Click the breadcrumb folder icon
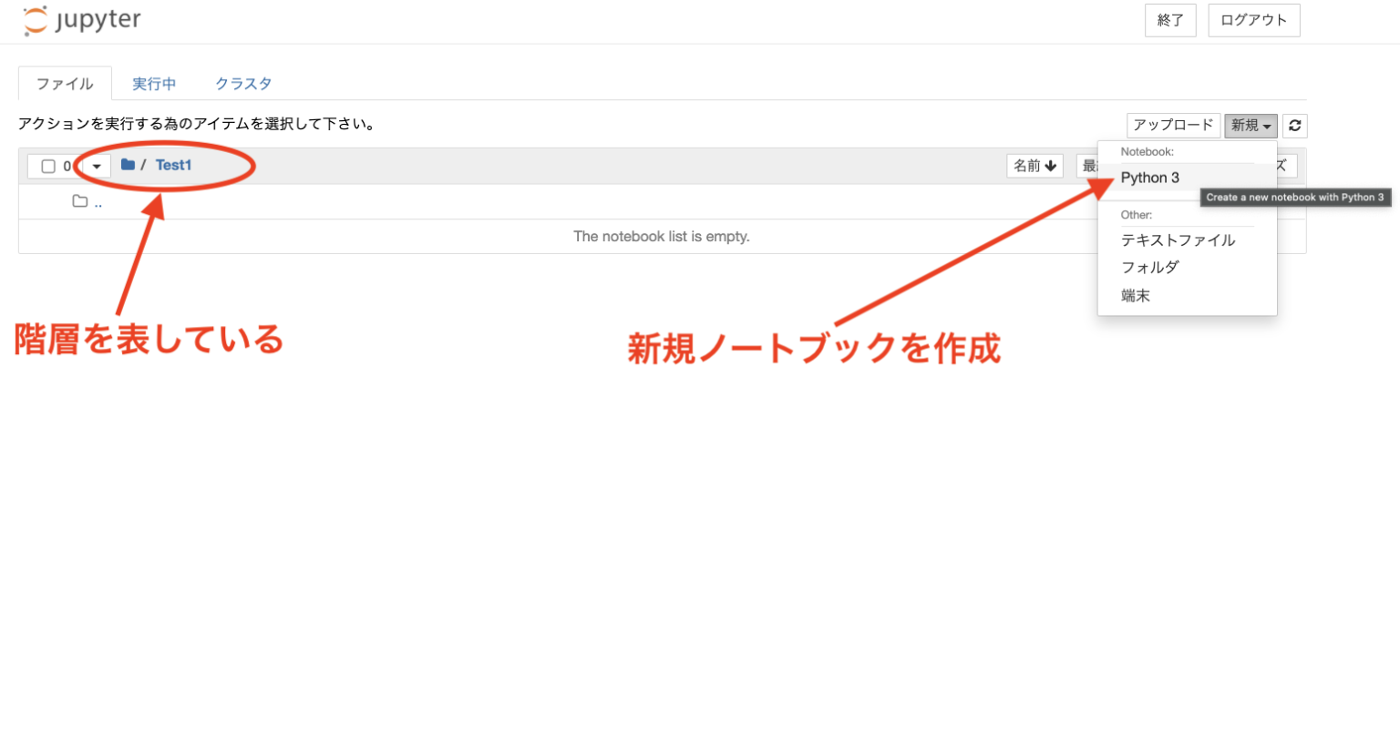Viewport: 1400px width, 744px height. [x=127, y=165]
